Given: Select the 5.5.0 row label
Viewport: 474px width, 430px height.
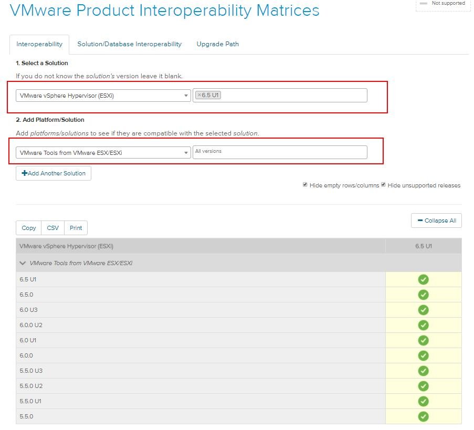Looking at the screenshot, I should (x=26, y=416).
